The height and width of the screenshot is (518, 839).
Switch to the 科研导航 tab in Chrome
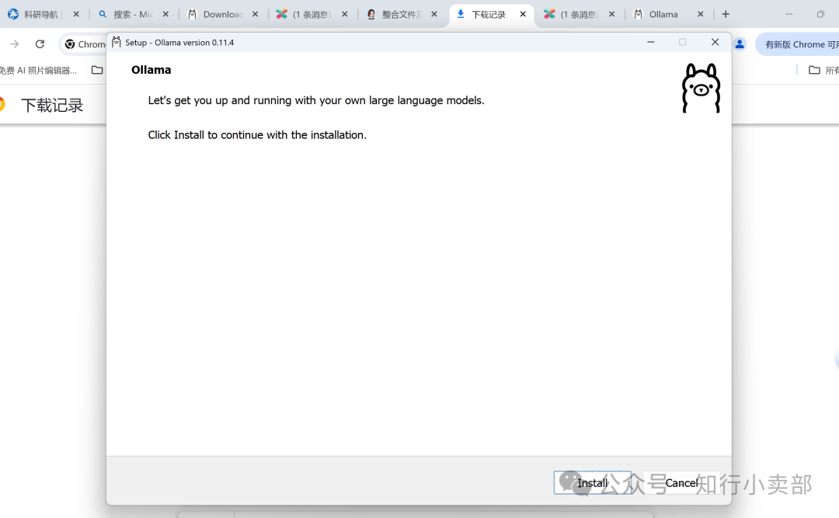(40, 15)
